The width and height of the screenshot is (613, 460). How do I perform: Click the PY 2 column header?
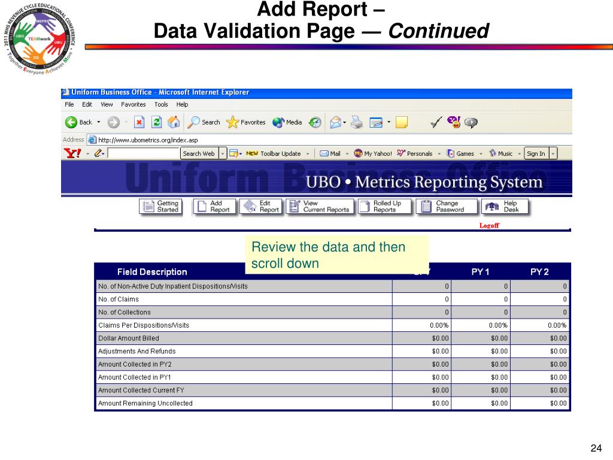click(539, 272)
